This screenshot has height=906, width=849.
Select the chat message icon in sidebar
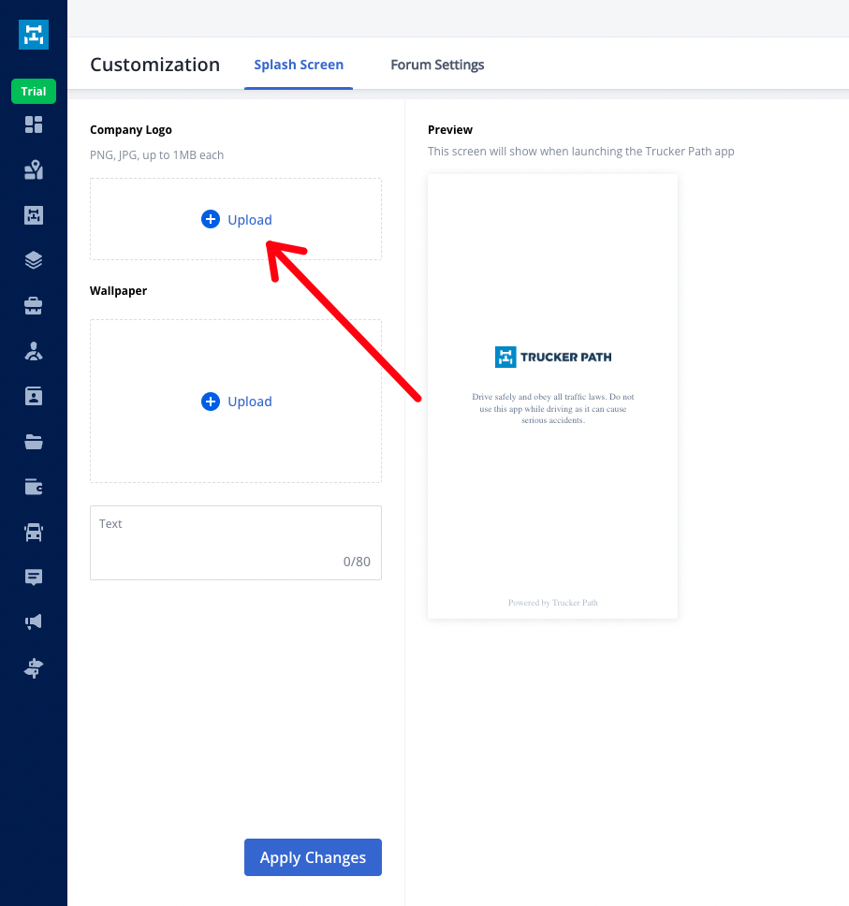point(34,577)
